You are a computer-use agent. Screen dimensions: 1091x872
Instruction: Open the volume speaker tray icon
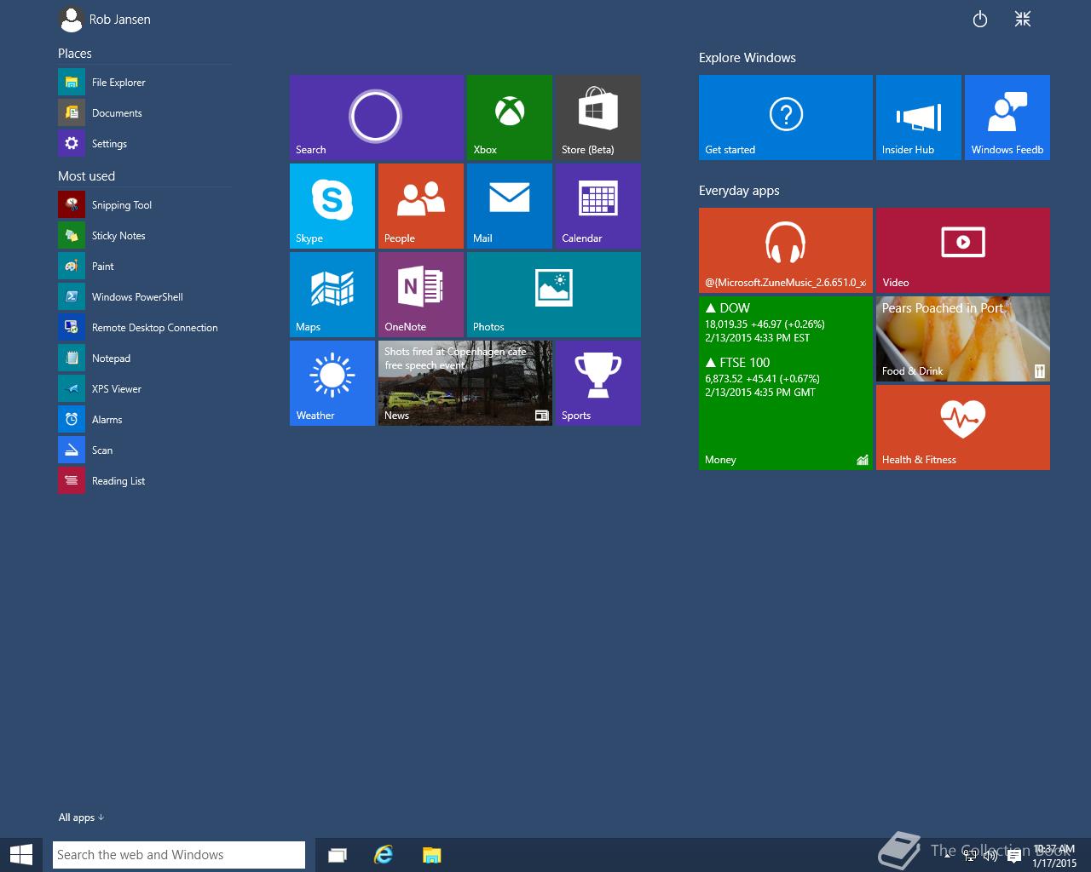[x=991, y=856]
